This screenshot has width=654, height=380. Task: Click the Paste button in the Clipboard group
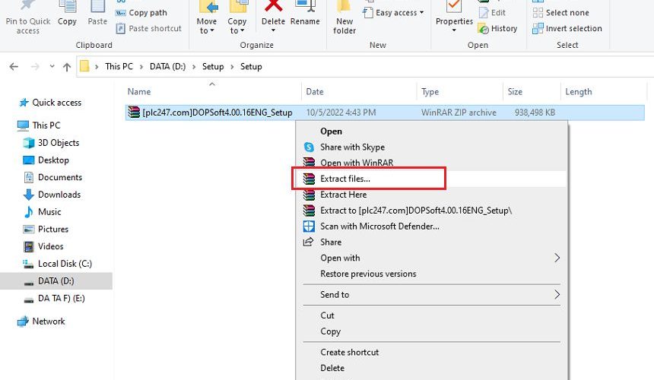[97, 14]
